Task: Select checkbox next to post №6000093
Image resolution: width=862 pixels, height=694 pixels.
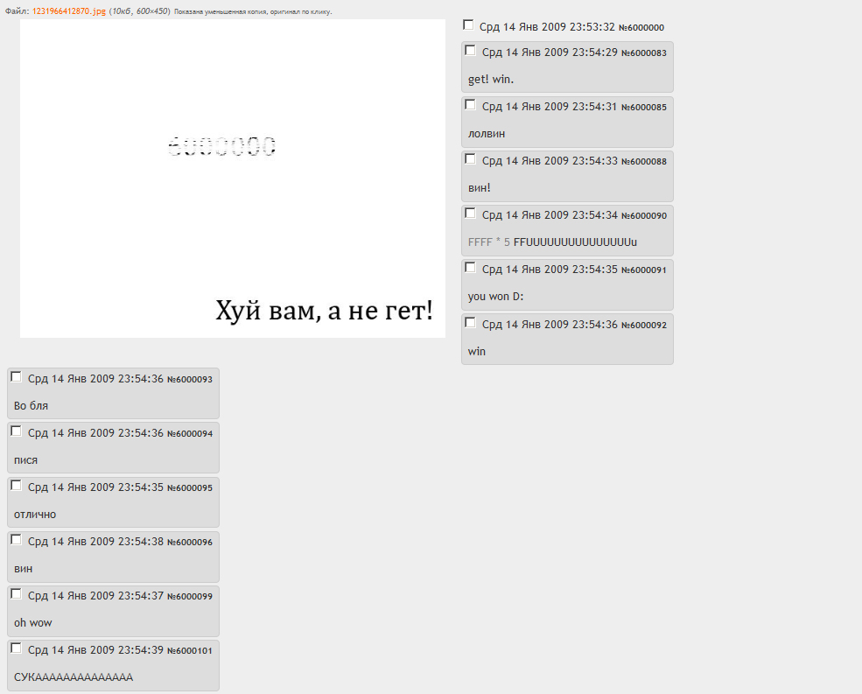Action: 17,377
